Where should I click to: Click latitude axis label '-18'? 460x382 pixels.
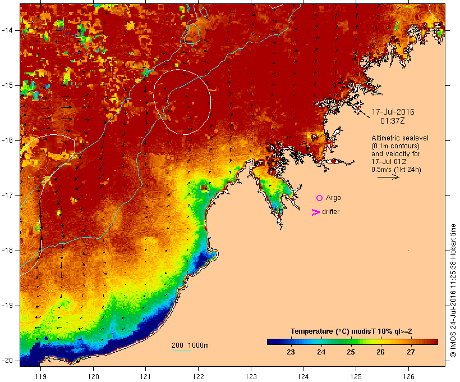pyautogui.click(x=7, y=251)
